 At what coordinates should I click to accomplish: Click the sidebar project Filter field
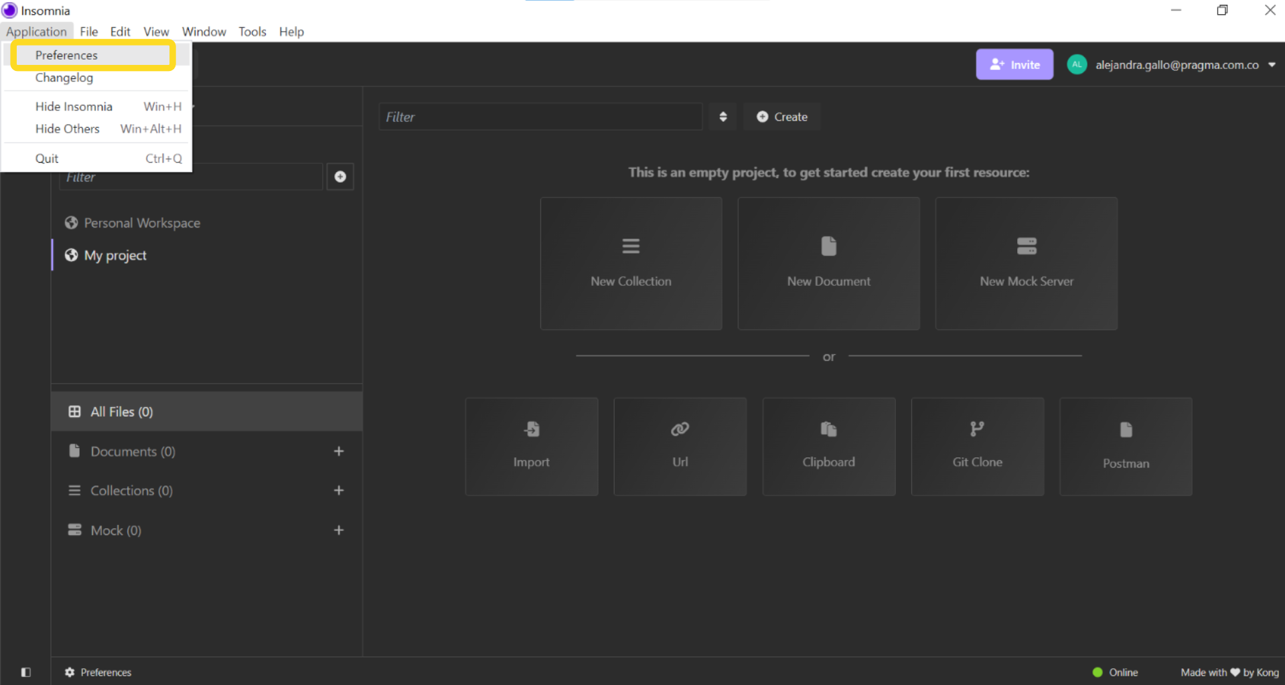tap(191, 177)
